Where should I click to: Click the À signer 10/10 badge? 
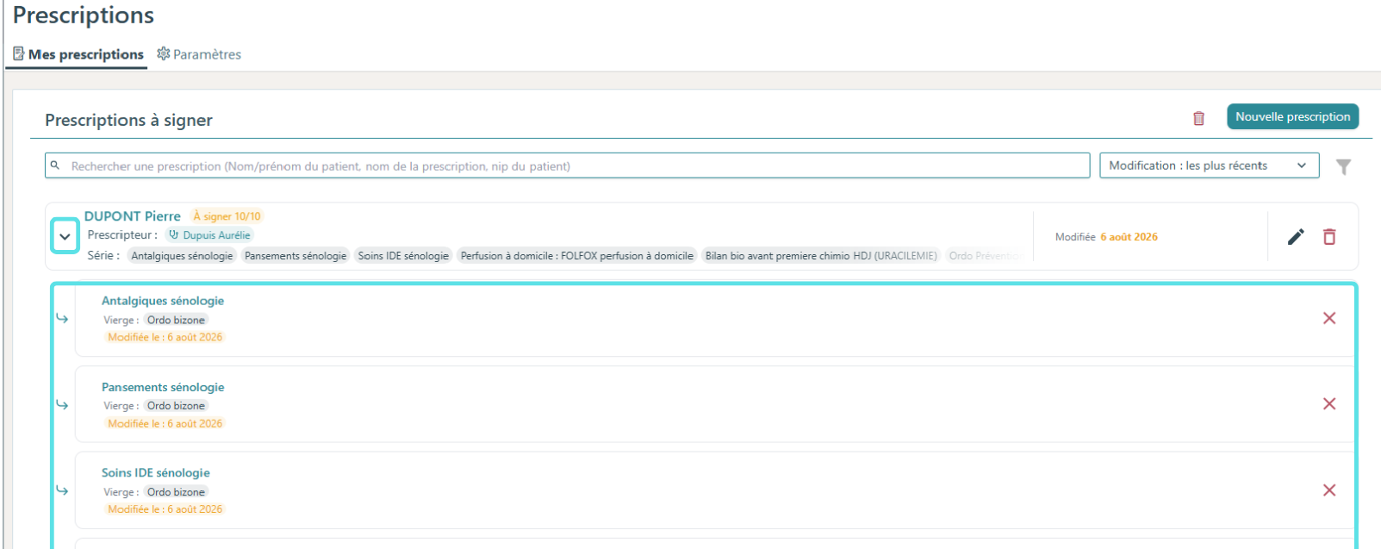click(227, 216)
